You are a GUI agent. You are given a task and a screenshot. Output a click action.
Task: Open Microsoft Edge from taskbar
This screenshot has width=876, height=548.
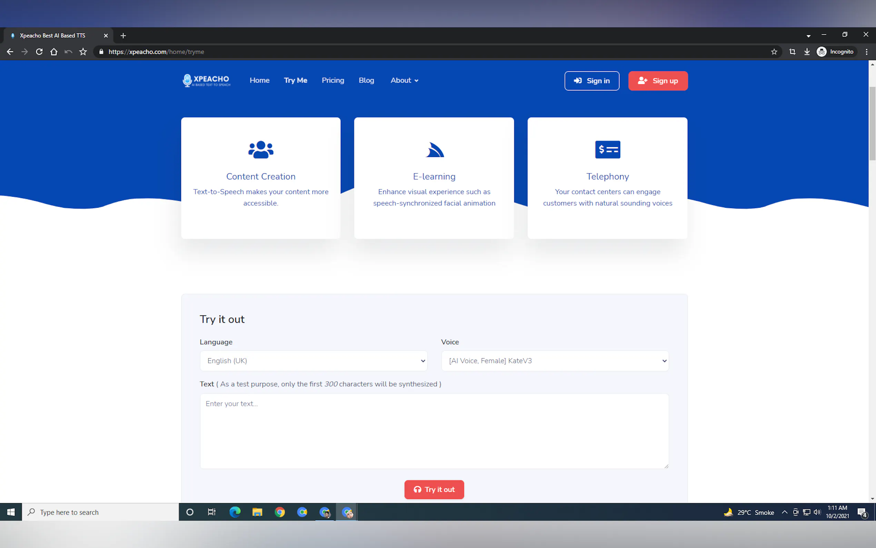click(x=235, y=512)
